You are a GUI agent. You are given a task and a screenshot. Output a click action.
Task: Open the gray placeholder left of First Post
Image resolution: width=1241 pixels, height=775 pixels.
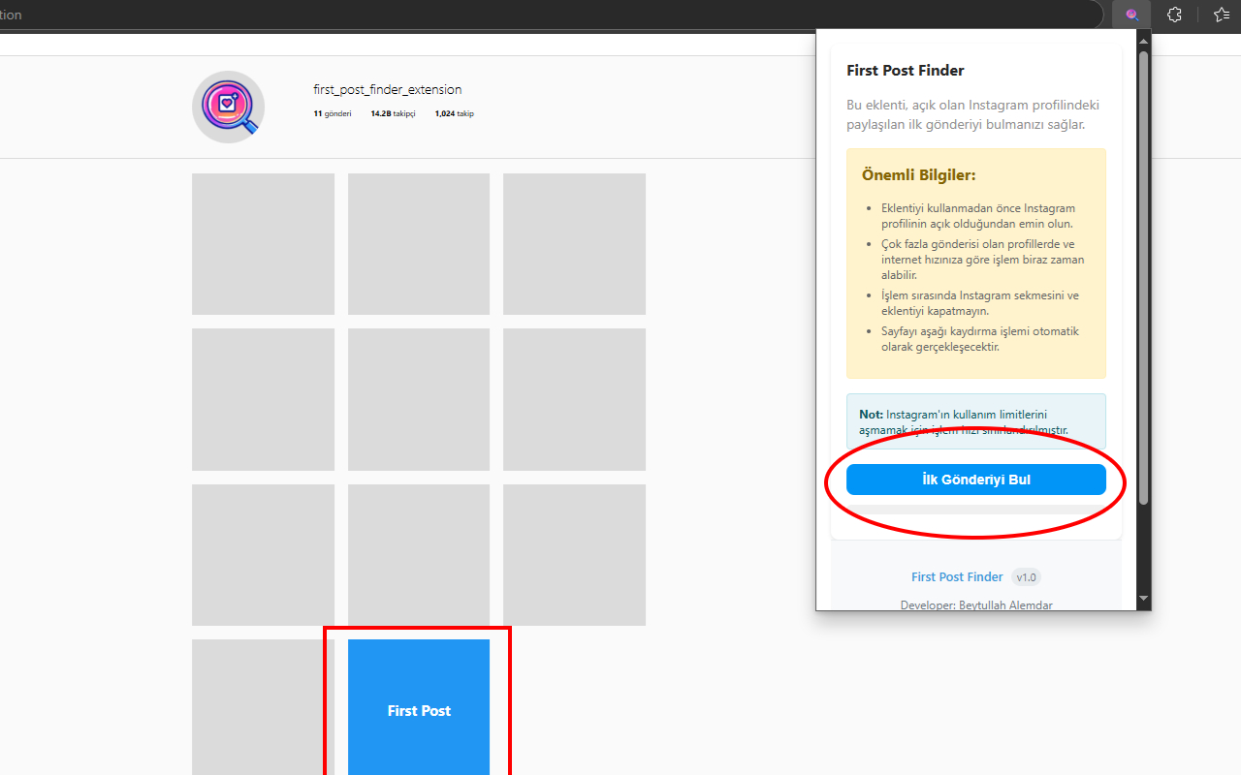263,707
